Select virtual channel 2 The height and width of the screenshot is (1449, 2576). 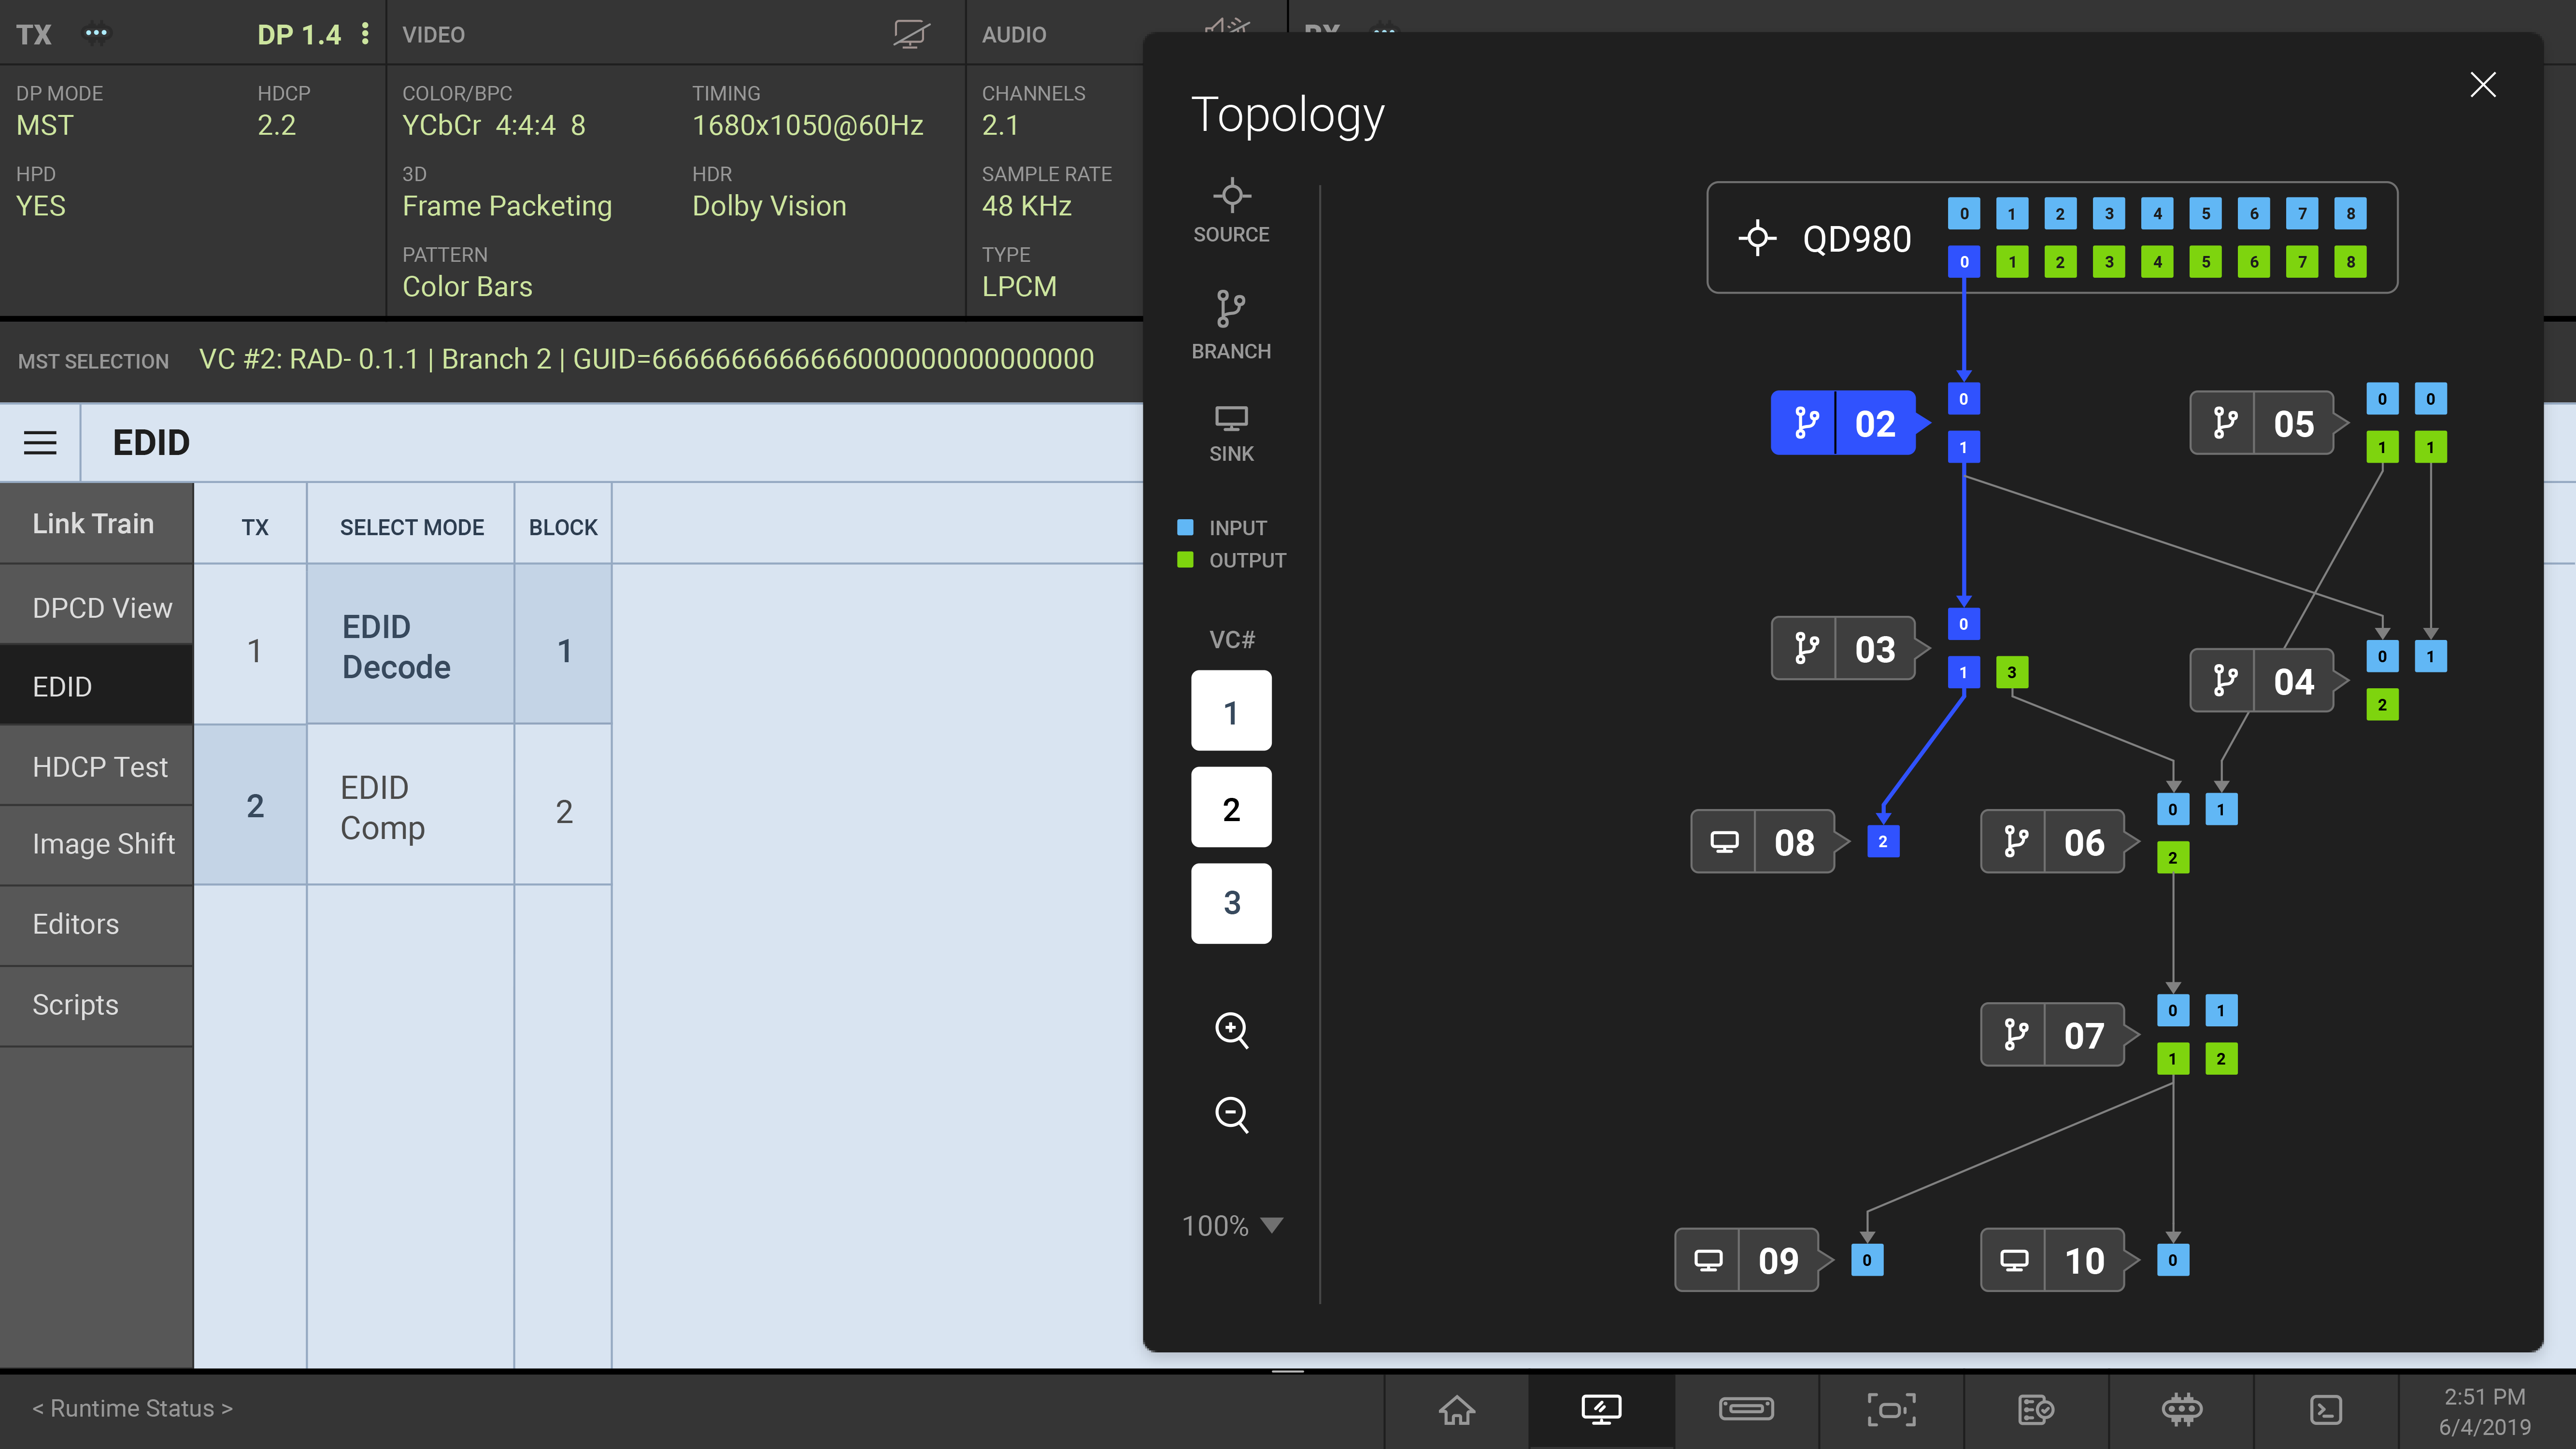1231,808
